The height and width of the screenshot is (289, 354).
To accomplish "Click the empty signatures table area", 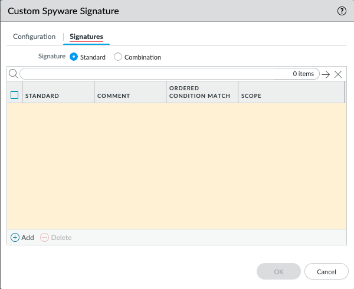I will pos(176,165).
